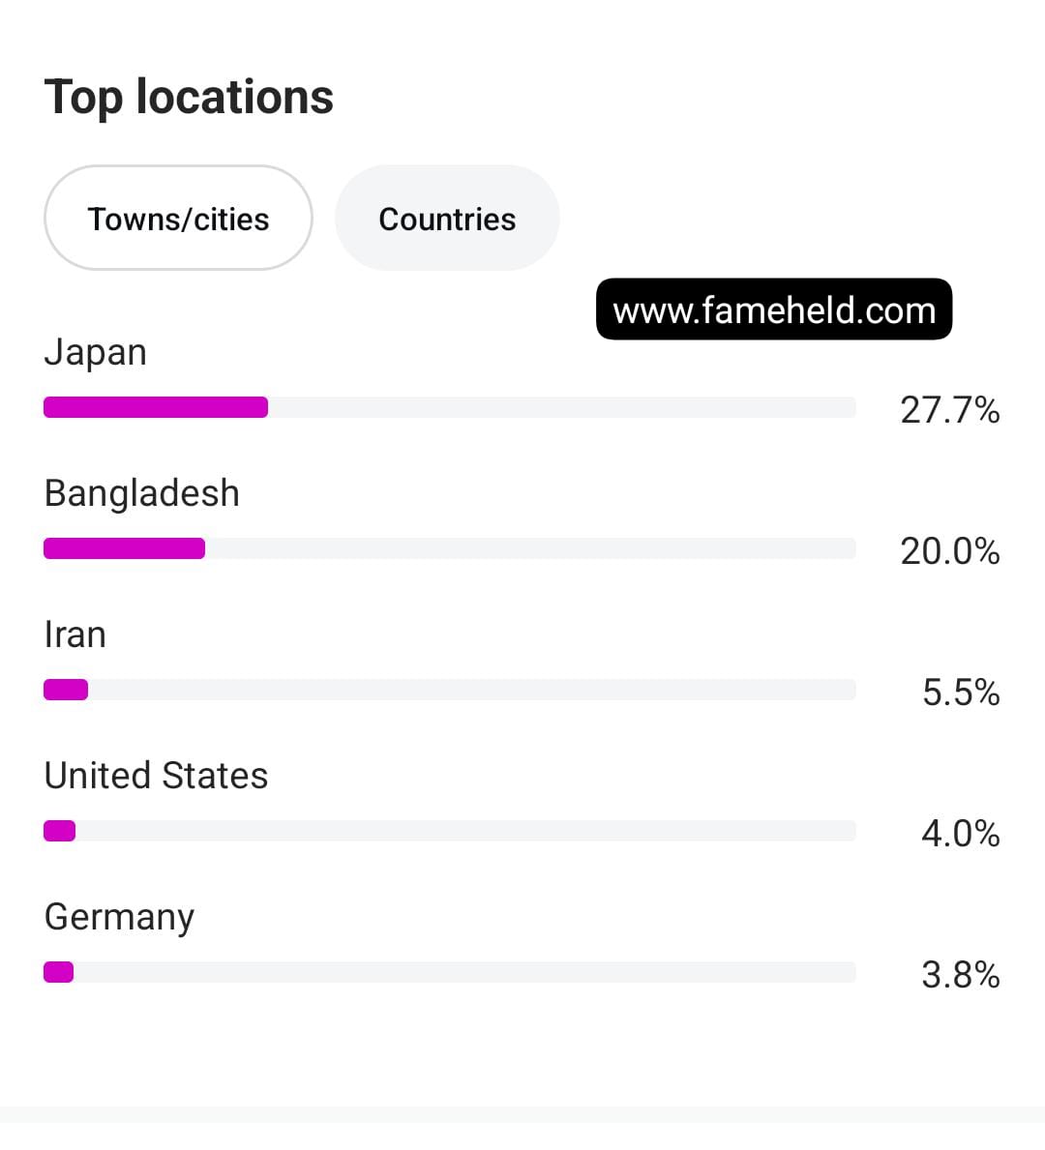Select the Bangladesh country label

[x=141, y=493]
